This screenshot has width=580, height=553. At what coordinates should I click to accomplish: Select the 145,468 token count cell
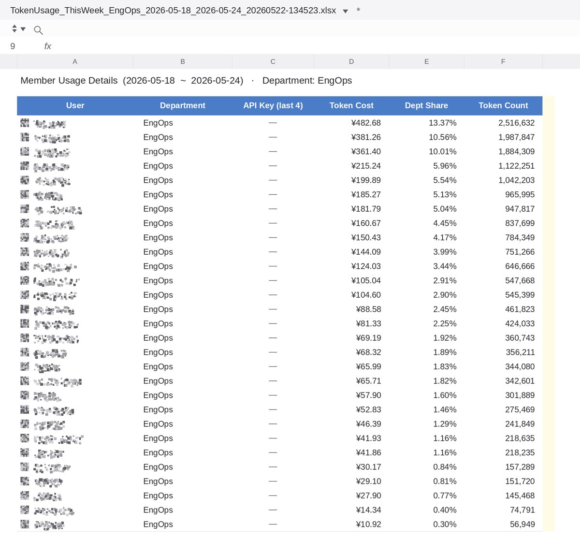click(x=503, y=495)
